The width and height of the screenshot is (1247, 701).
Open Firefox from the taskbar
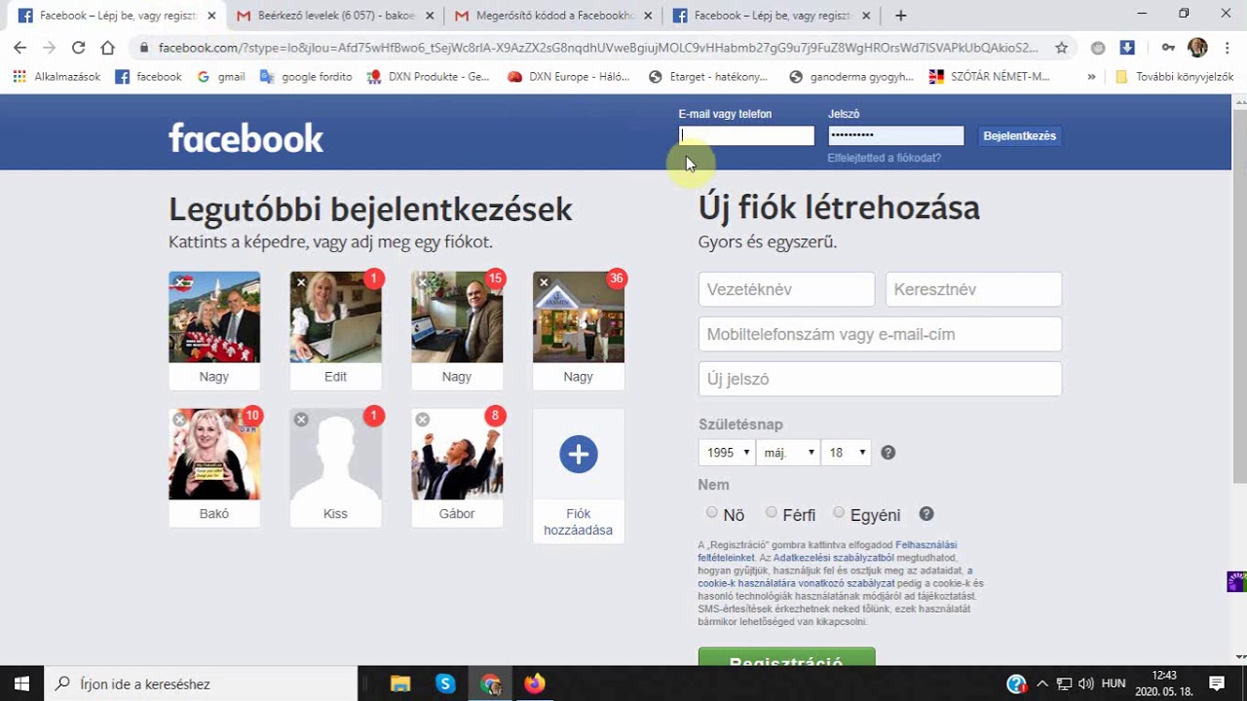click(x=535, y=683)
